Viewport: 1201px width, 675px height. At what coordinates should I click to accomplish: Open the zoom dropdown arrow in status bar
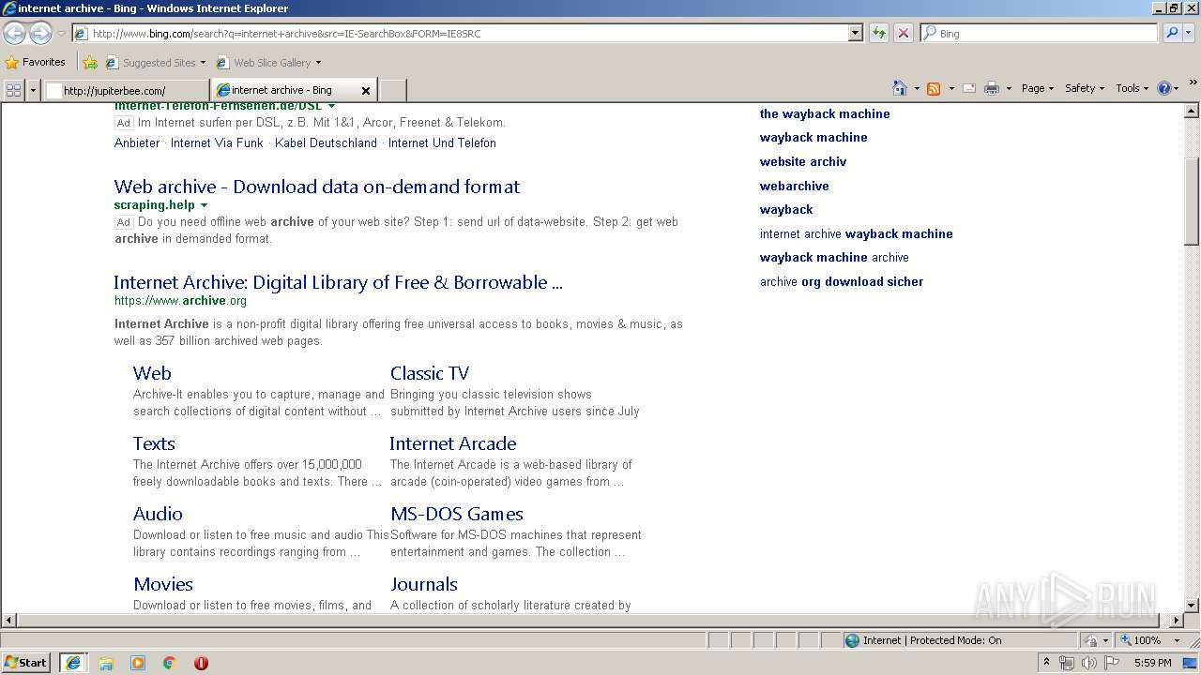[1177, 640]
